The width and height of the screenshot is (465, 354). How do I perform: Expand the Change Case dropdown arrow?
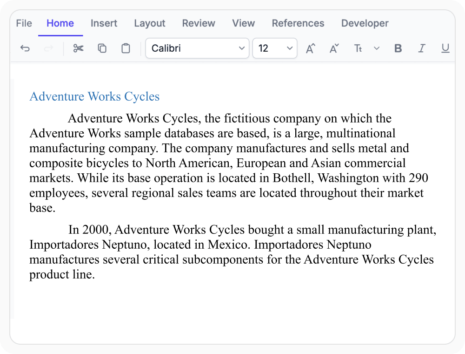click(x=377, y=48)
